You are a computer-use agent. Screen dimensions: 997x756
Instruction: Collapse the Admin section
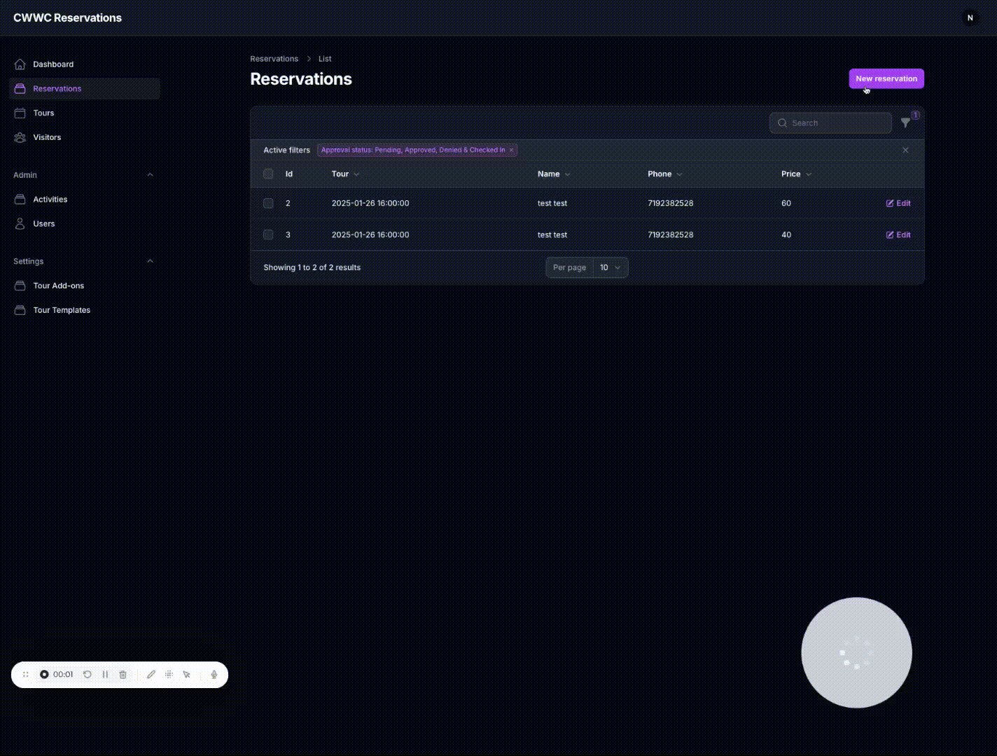click(x=150, y=174)
